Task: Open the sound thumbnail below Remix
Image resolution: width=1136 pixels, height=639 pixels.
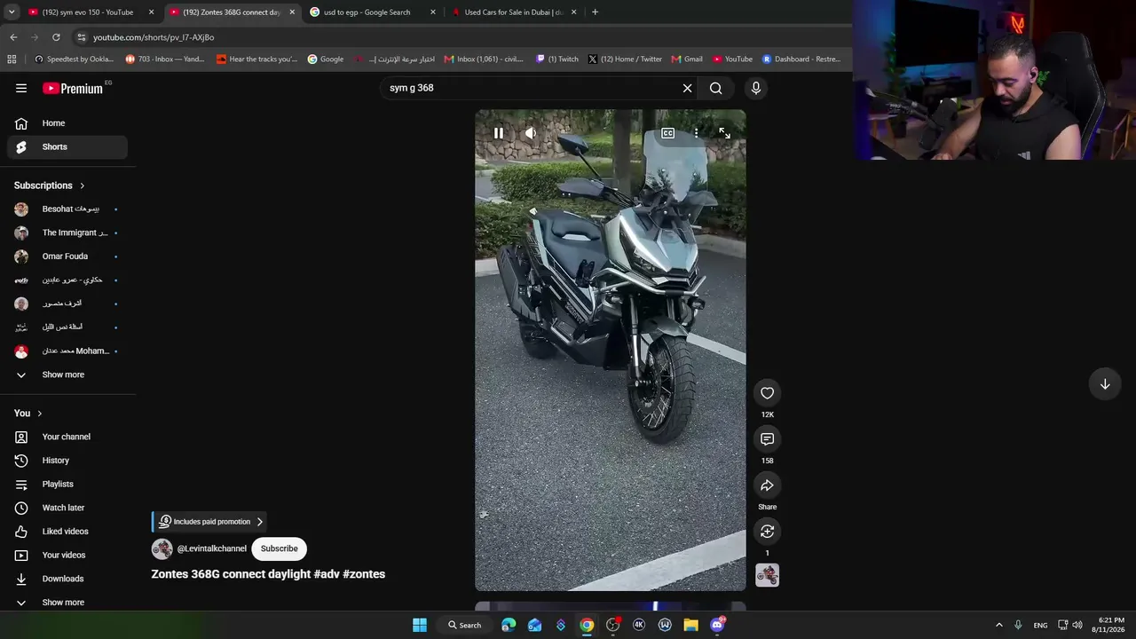Action: pyautogui.click(x=768, y=576)
